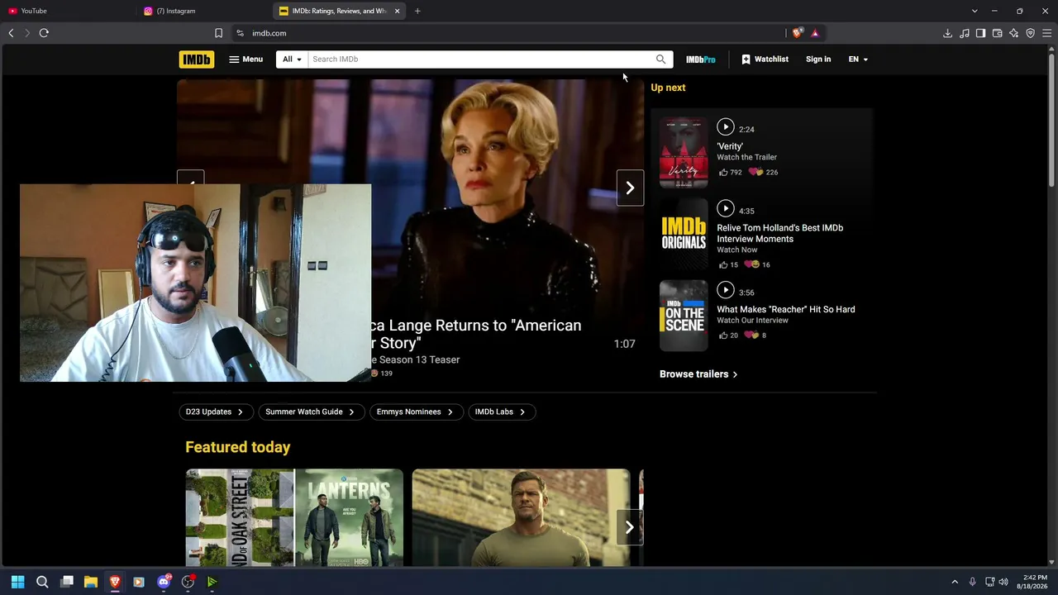Open the Lanterns featured card
Viewport: 1058px width, 595px height.
point(294,518)
